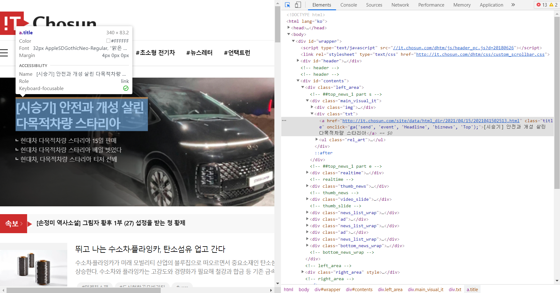This screenshot has height=293, width=560.
Task: Click the #뉴스레터 nav link
Action: pos(199,53)
